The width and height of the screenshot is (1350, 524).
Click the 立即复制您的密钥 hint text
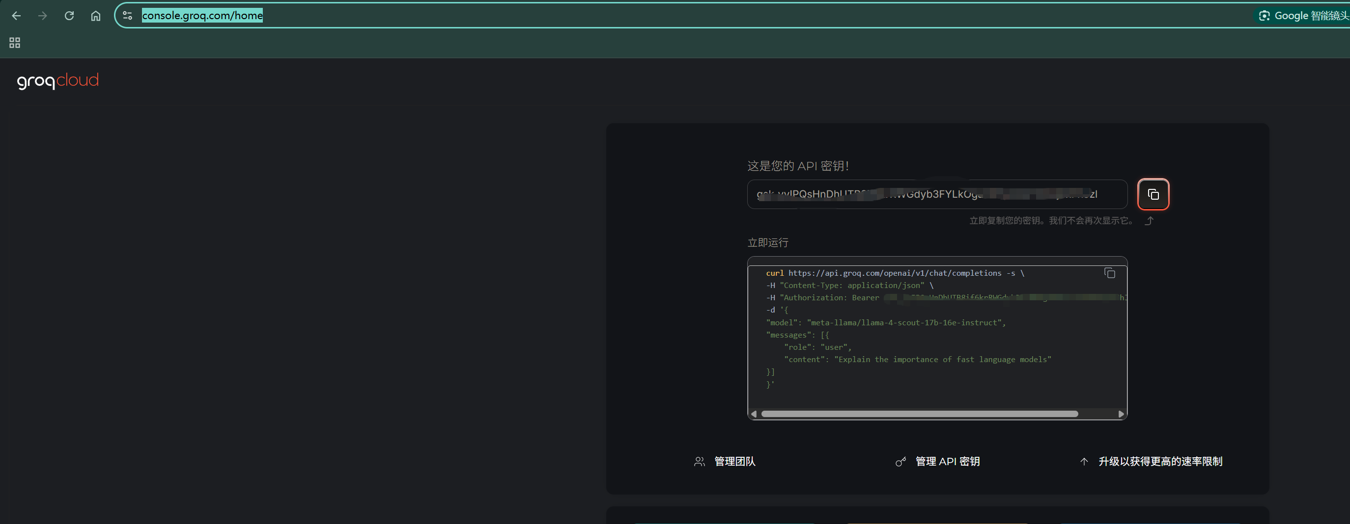(x=1051, y=220)
